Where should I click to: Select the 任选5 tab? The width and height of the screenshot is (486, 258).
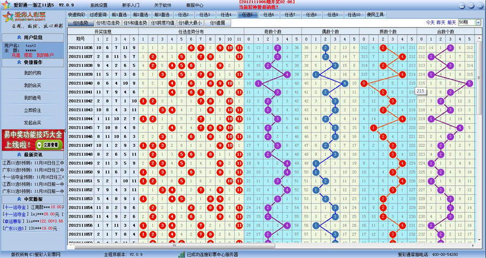click(x=248, y=15)
